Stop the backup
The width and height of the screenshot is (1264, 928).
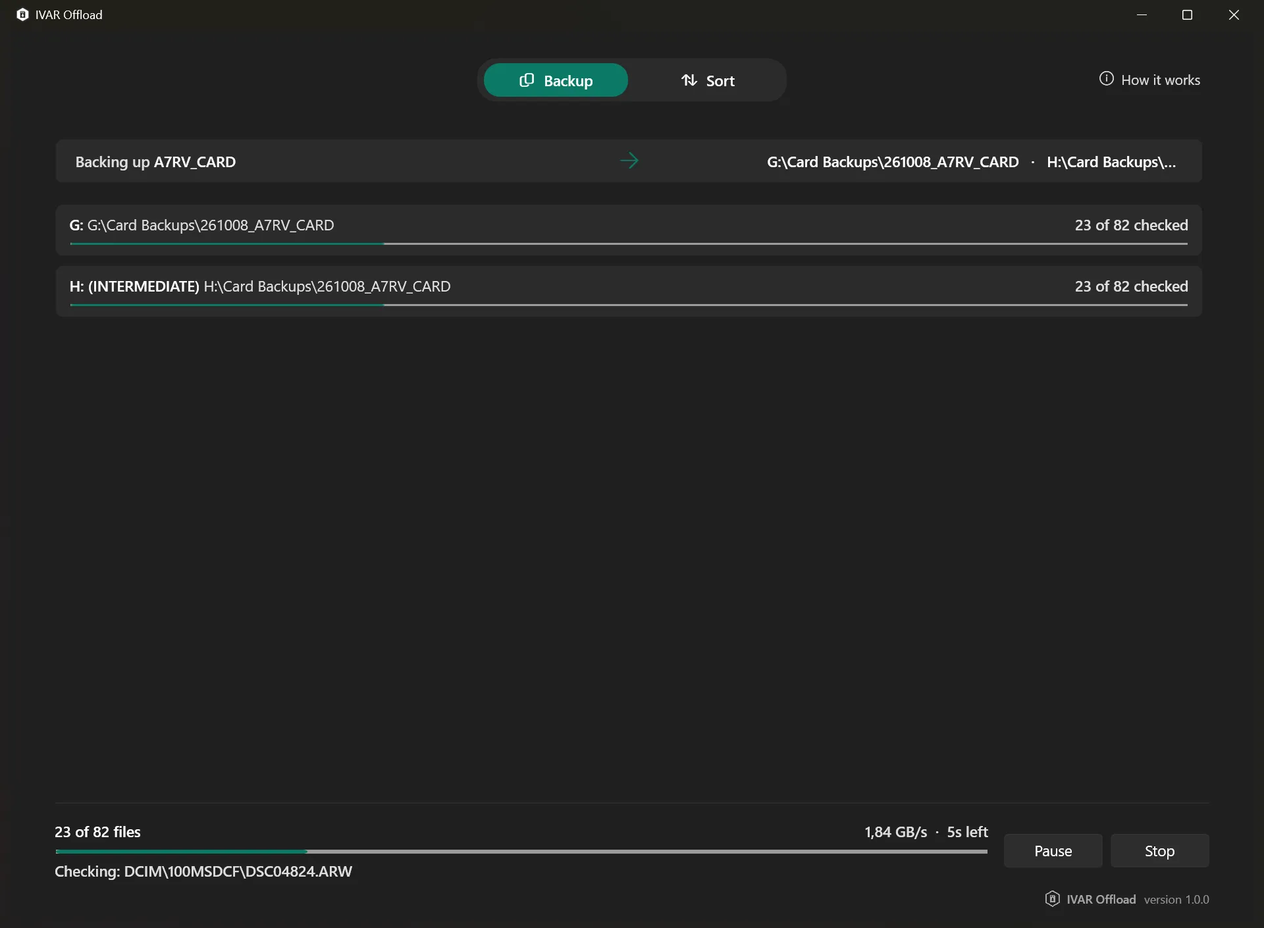pyautogui.click(x=1159, y=851)
